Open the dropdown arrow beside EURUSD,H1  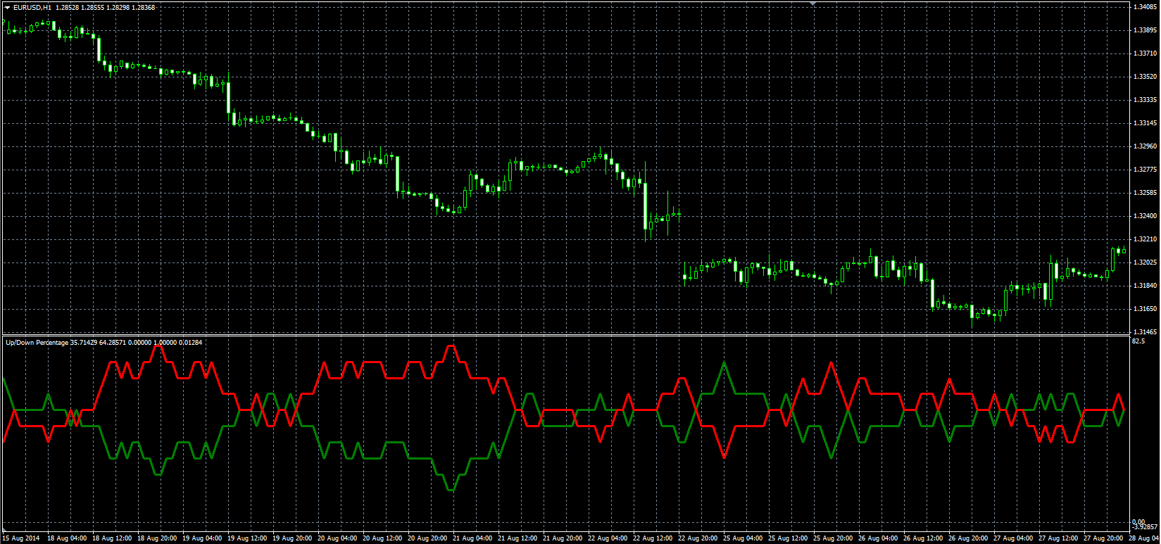(7, 7)
